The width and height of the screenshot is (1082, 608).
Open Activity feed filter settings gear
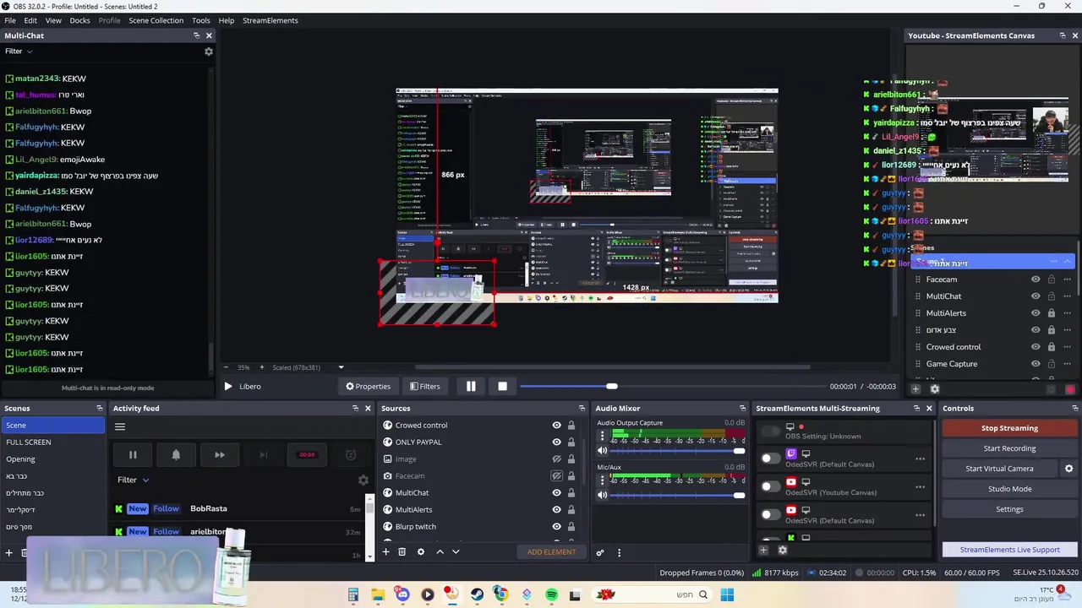pyautogui.click(x=363, y=480)
